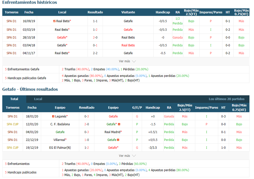Click the 'Getafe - Últimos resultados' heading
The image size is (254, 179).
pos(30,89)
